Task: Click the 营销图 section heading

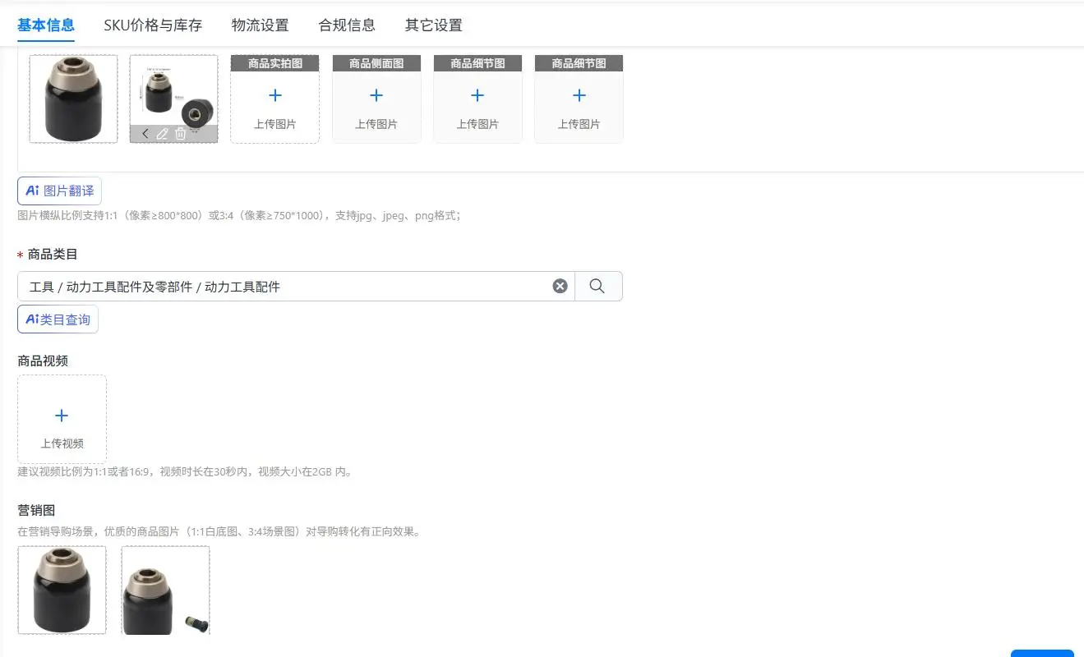Action: click(36, 510)
